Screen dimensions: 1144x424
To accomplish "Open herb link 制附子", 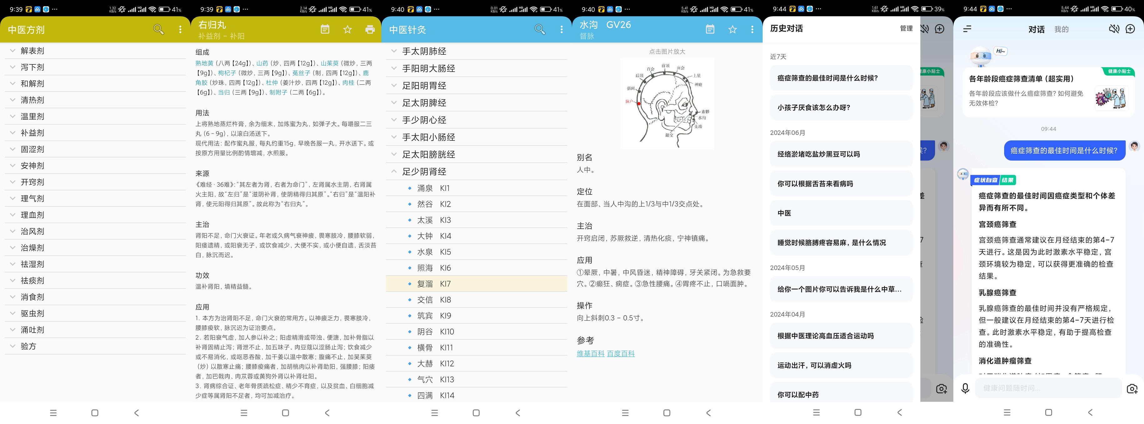I will point(278,93).
